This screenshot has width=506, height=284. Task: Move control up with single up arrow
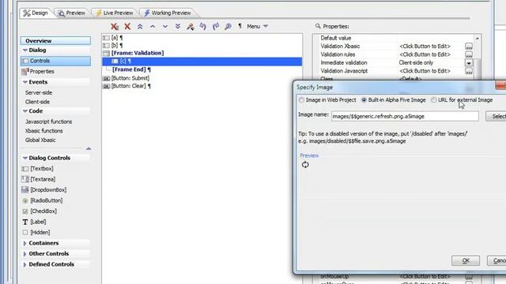coord(153,26)
